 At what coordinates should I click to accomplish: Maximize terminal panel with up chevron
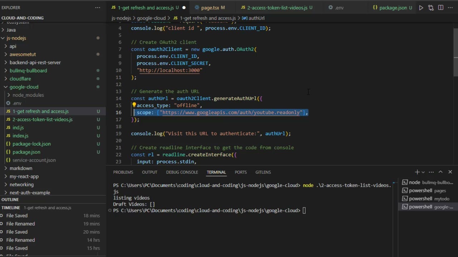(440, 172)
